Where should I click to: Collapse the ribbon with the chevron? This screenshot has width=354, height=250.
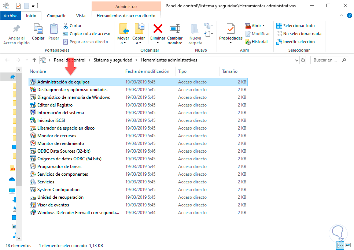[x=342, y=15]
